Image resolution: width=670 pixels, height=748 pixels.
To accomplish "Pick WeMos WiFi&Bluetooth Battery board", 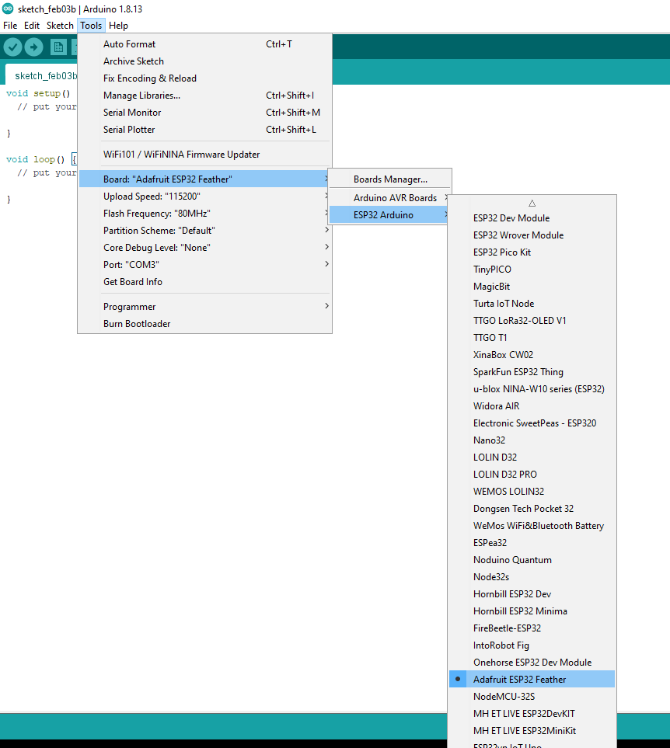I will [x=532, y=526].
